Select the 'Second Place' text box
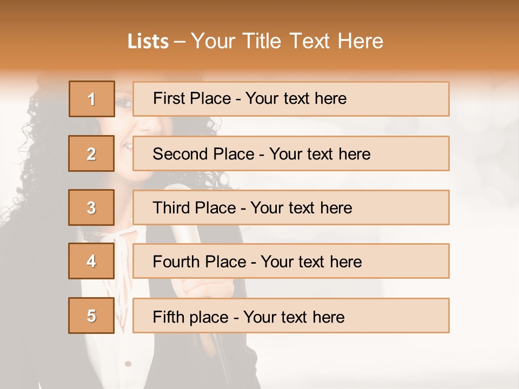The height and width of the screenshot is (389, 519). [x=291, y=153]
